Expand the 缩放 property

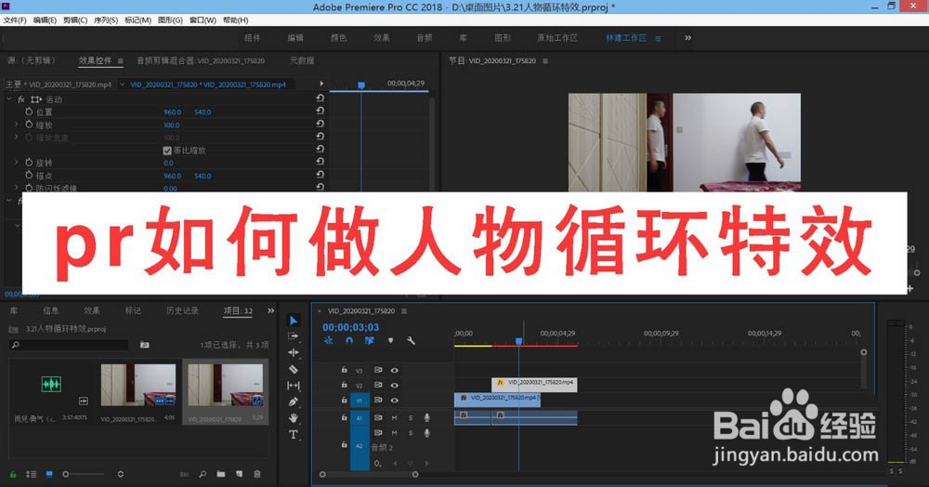click(16, 125)
